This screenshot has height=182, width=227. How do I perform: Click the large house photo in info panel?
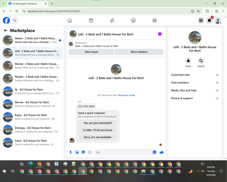tap(195, 37)
